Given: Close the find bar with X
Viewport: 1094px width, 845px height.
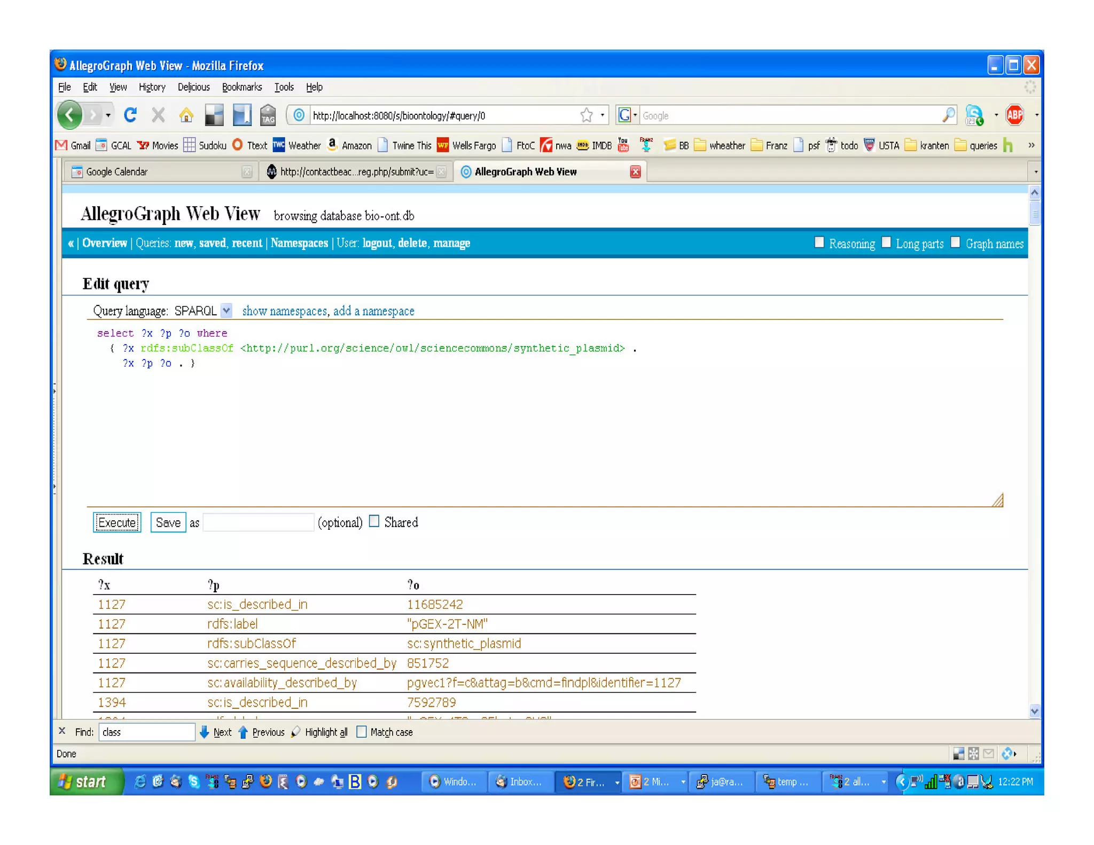Looking at the screenshot, I should (62, 731).
